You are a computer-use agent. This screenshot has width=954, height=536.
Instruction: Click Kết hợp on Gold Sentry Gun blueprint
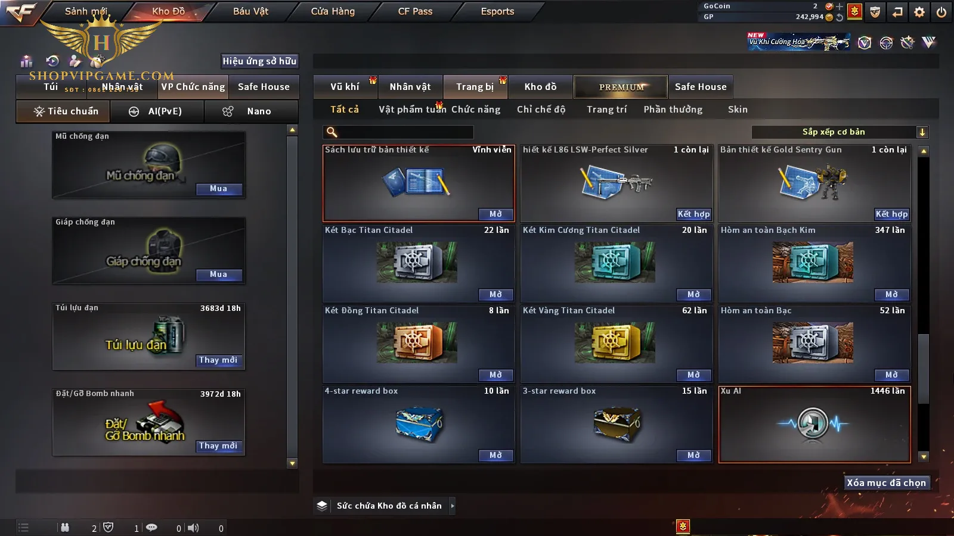point(891,214)
